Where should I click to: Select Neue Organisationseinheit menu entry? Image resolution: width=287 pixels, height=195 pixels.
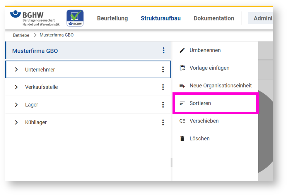216,86
